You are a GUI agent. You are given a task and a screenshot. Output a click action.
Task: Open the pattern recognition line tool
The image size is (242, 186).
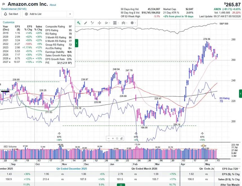[93, 23]
